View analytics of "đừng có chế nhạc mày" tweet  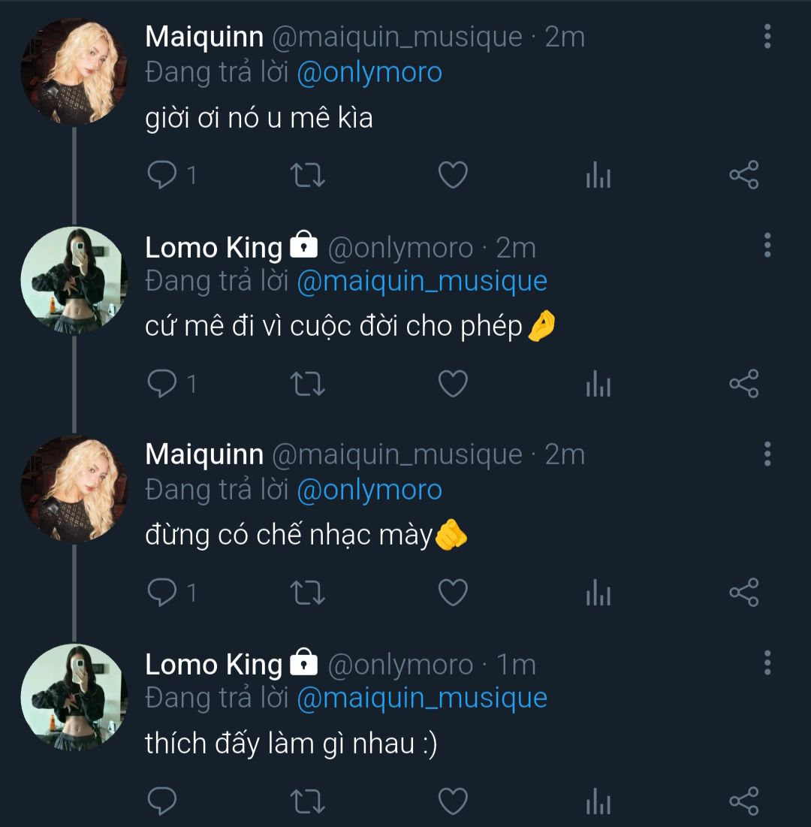[x=598, y=593]
